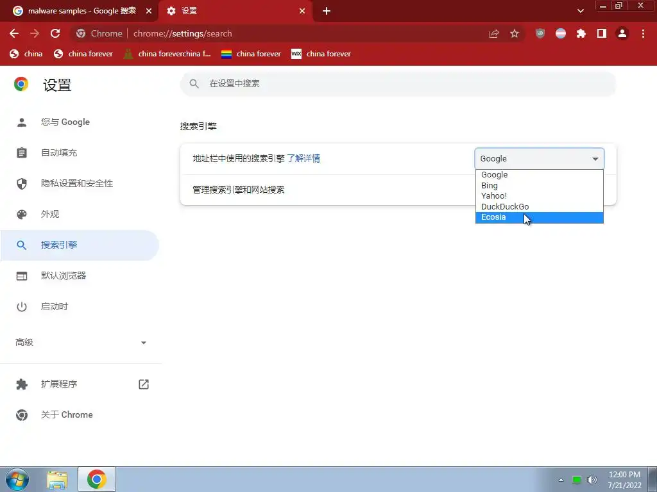The height and width of the screenshot is (492, 657).
Task: Show hidden system tray icons
Action: [561, 480]
